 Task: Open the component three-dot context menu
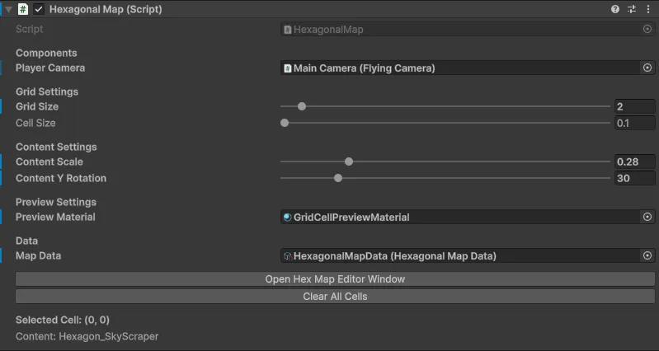(x=648, y=9)
